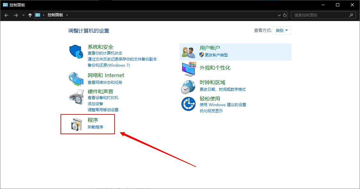Open 卸载程序 under 程序
The height and width of the screenshot is (189, 360).
pos(95,127)
